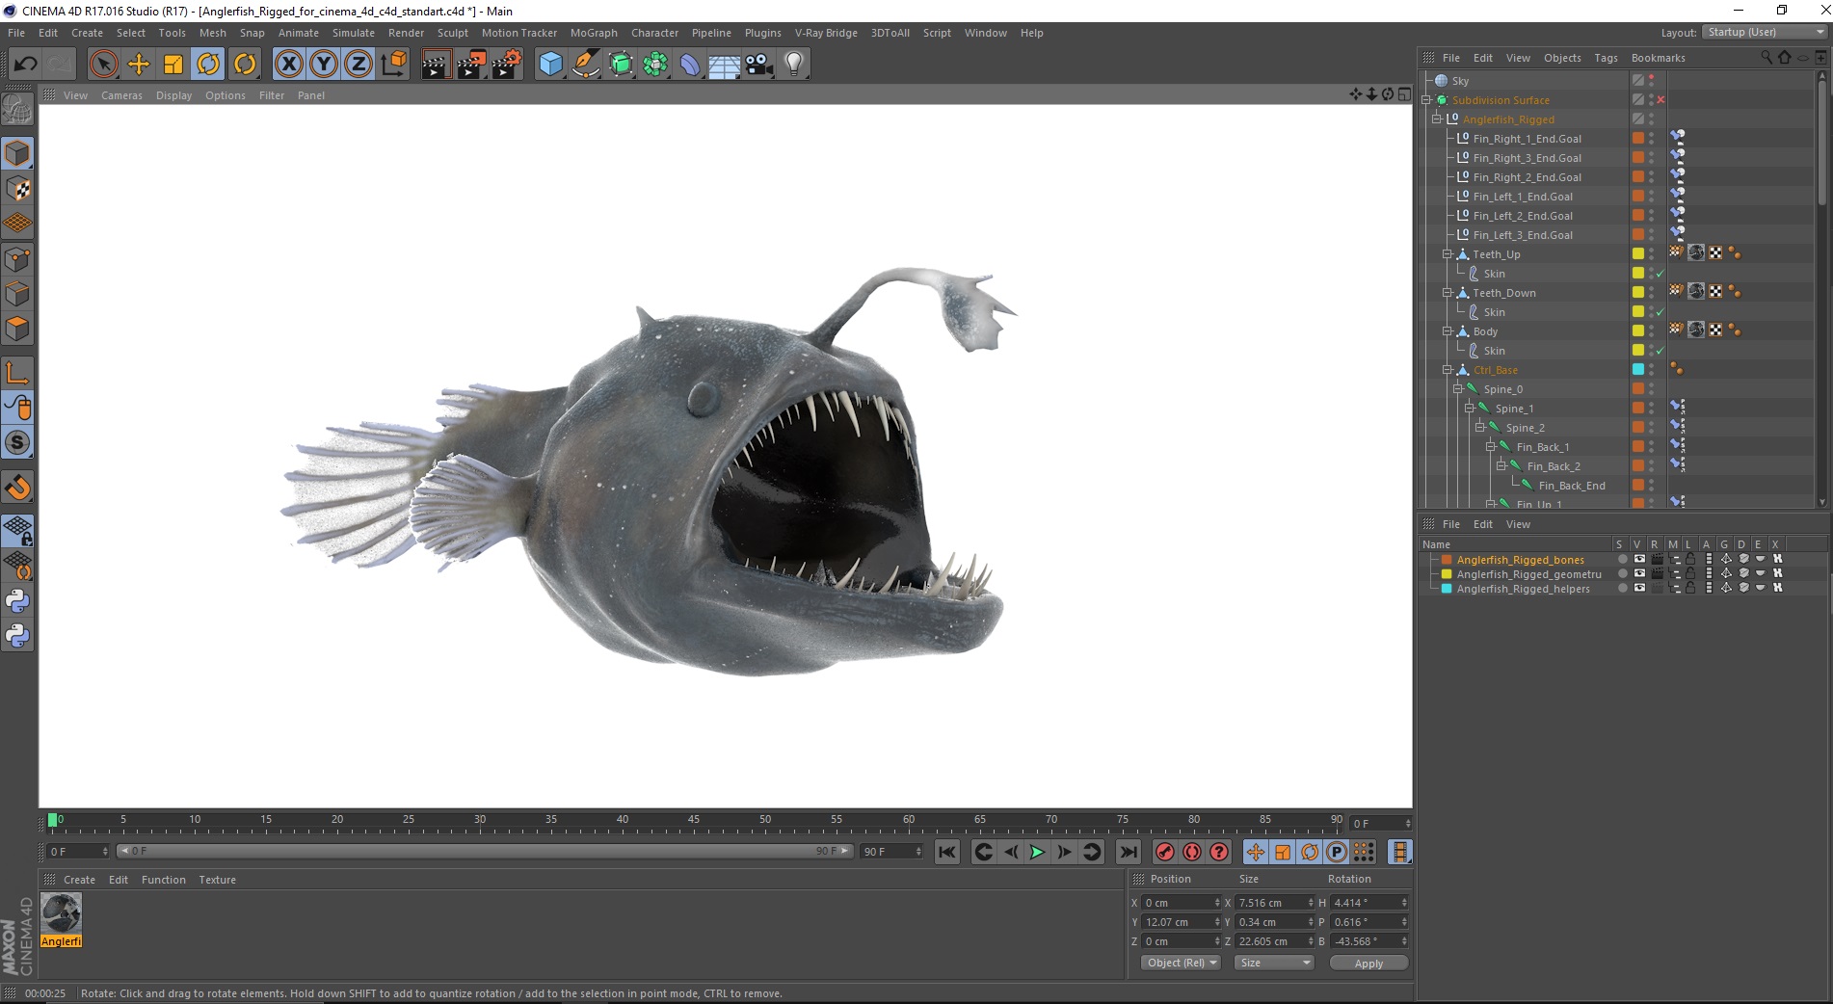Open the V-Ray Bridge menu
This screenshot has height=1004, width=1833.
pos(826,33)
